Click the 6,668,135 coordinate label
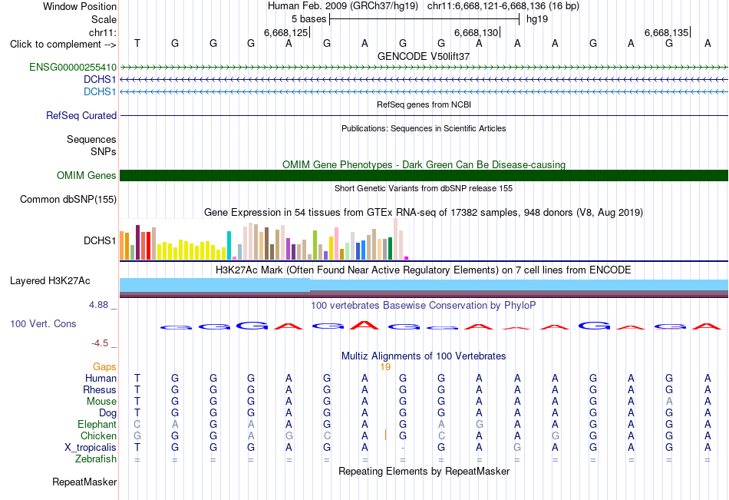This screenshot has height=500, width=729. [666, 32]
